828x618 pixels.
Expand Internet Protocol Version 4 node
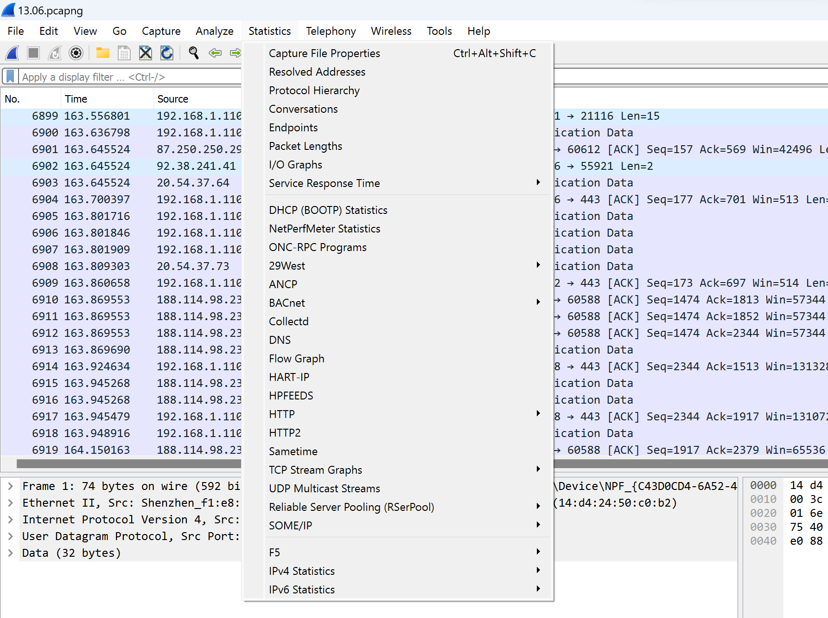point(10,520)
